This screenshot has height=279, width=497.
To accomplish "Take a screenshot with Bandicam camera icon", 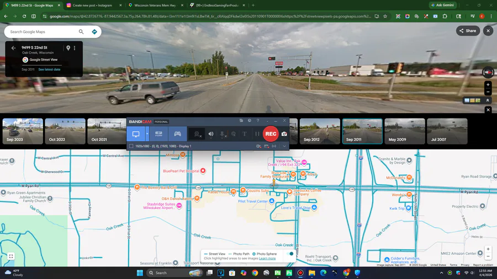I will point(284,134).
